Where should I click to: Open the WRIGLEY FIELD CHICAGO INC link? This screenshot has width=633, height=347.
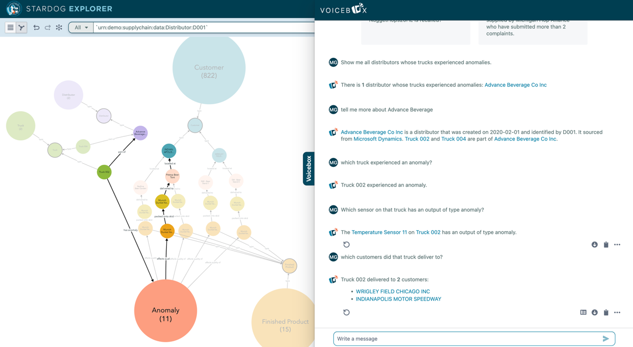[x=392, y=291]
